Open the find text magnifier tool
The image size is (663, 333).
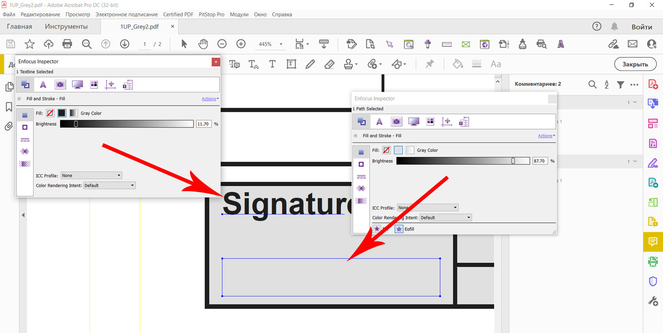(x=87, y=44)
